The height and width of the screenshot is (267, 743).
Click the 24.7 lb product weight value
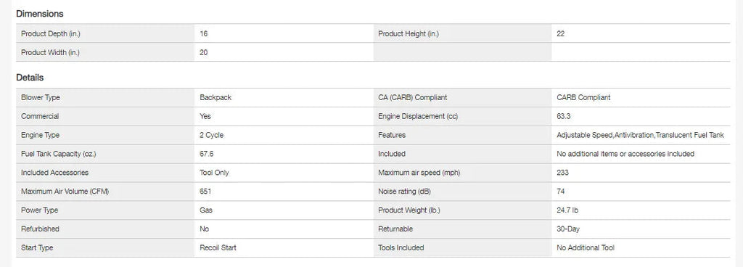click(567, 210)
